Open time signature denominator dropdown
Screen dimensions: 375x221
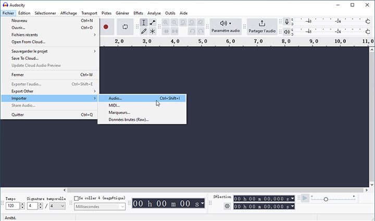coord(57,206)
